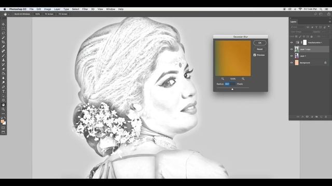Click Reset in Gaussian Blur dialog
The image size is (332, 186).
(260, 49)
